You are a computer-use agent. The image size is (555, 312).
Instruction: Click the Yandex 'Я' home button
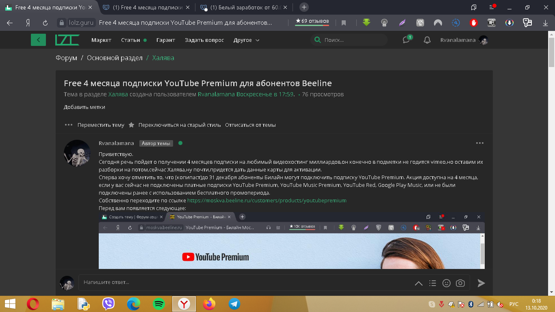pos(28,23)
